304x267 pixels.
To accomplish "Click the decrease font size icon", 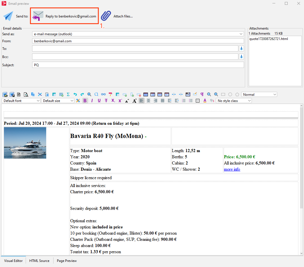I will tap(127, 101).
